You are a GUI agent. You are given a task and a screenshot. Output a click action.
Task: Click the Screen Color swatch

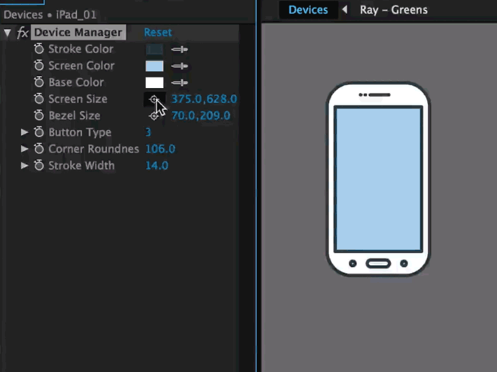(x=154, y=66)
